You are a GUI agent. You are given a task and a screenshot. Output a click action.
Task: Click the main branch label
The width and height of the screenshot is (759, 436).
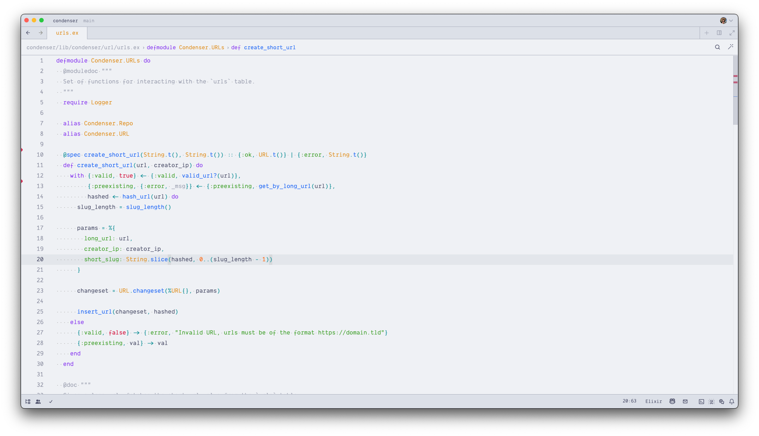point(89,21)
